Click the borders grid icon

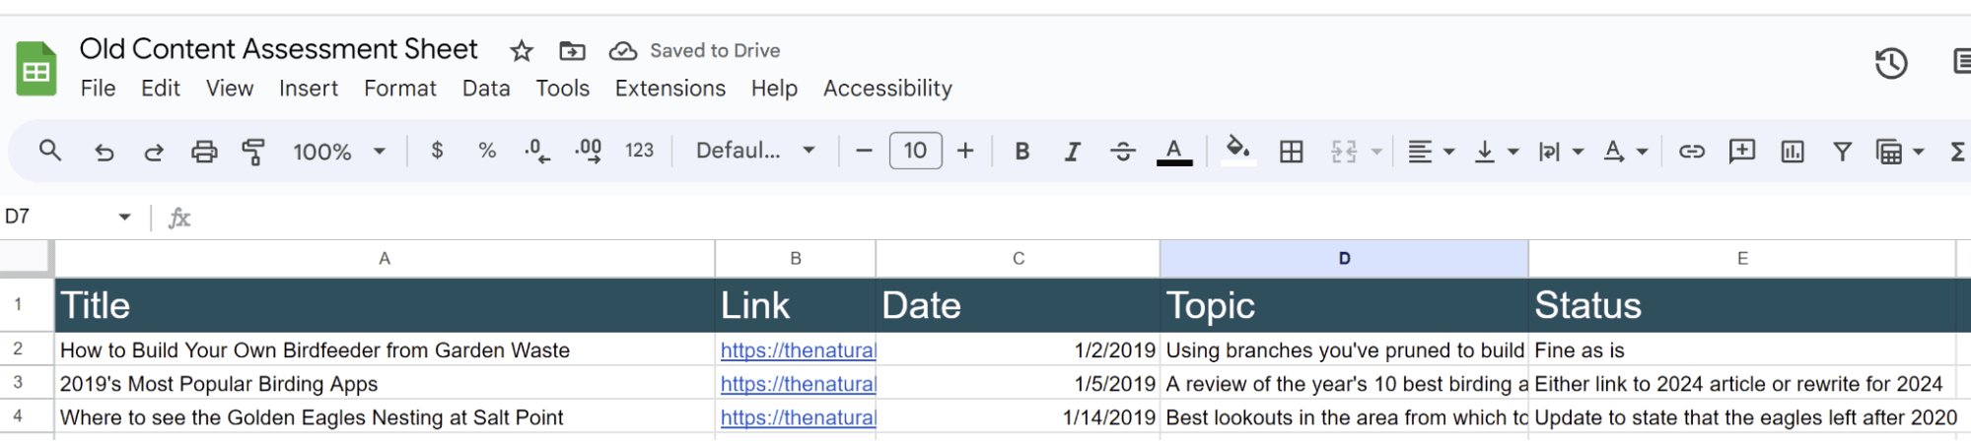[x=1291, y=152]
